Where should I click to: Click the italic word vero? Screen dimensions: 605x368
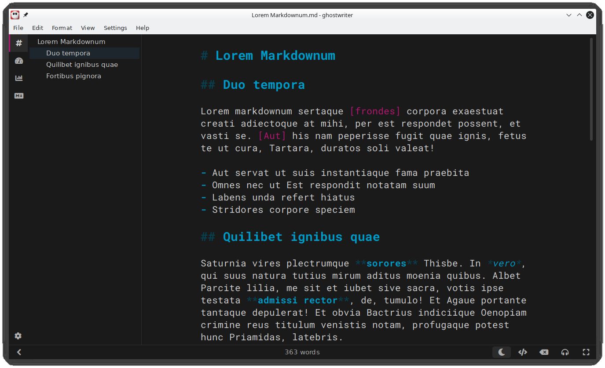504,263
